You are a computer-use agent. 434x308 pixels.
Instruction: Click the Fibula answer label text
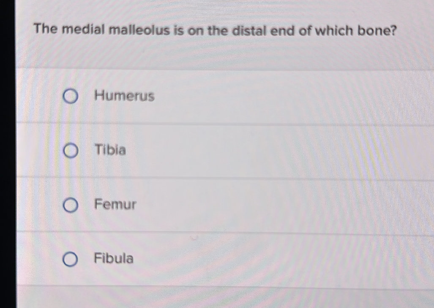click(x=113, y=259)
